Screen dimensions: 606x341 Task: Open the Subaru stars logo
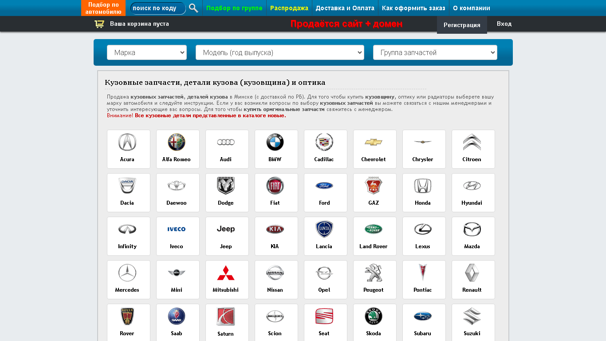click(423, 316)
